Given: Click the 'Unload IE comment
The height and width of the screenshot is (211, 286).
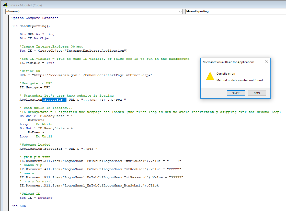Looking at the screenshot, I should (30, 194).
